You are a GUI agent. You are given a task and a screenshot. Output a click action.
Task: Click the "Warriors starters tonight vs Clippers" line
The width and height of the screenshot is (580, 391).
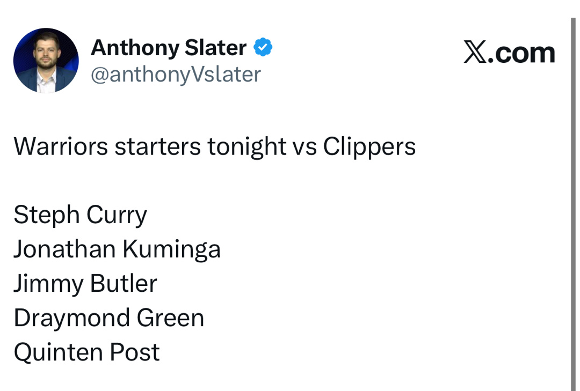pyautogui.click(x=214, y=146)
